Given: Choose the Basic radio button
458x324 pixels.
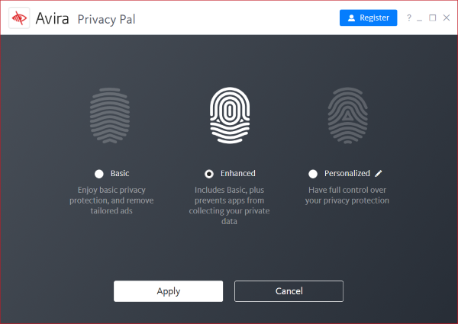Looking at the screenshot, I should tap(99, 174).
